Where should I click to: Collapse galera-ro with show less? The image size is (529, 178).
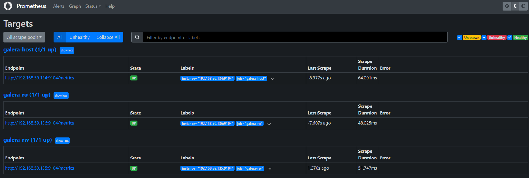coord(61,95)
